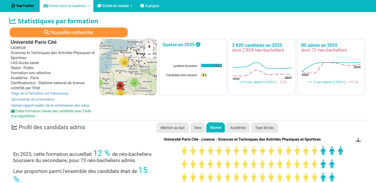Open the À propos page
376x183 pixels.
click(x=150, y=6)
